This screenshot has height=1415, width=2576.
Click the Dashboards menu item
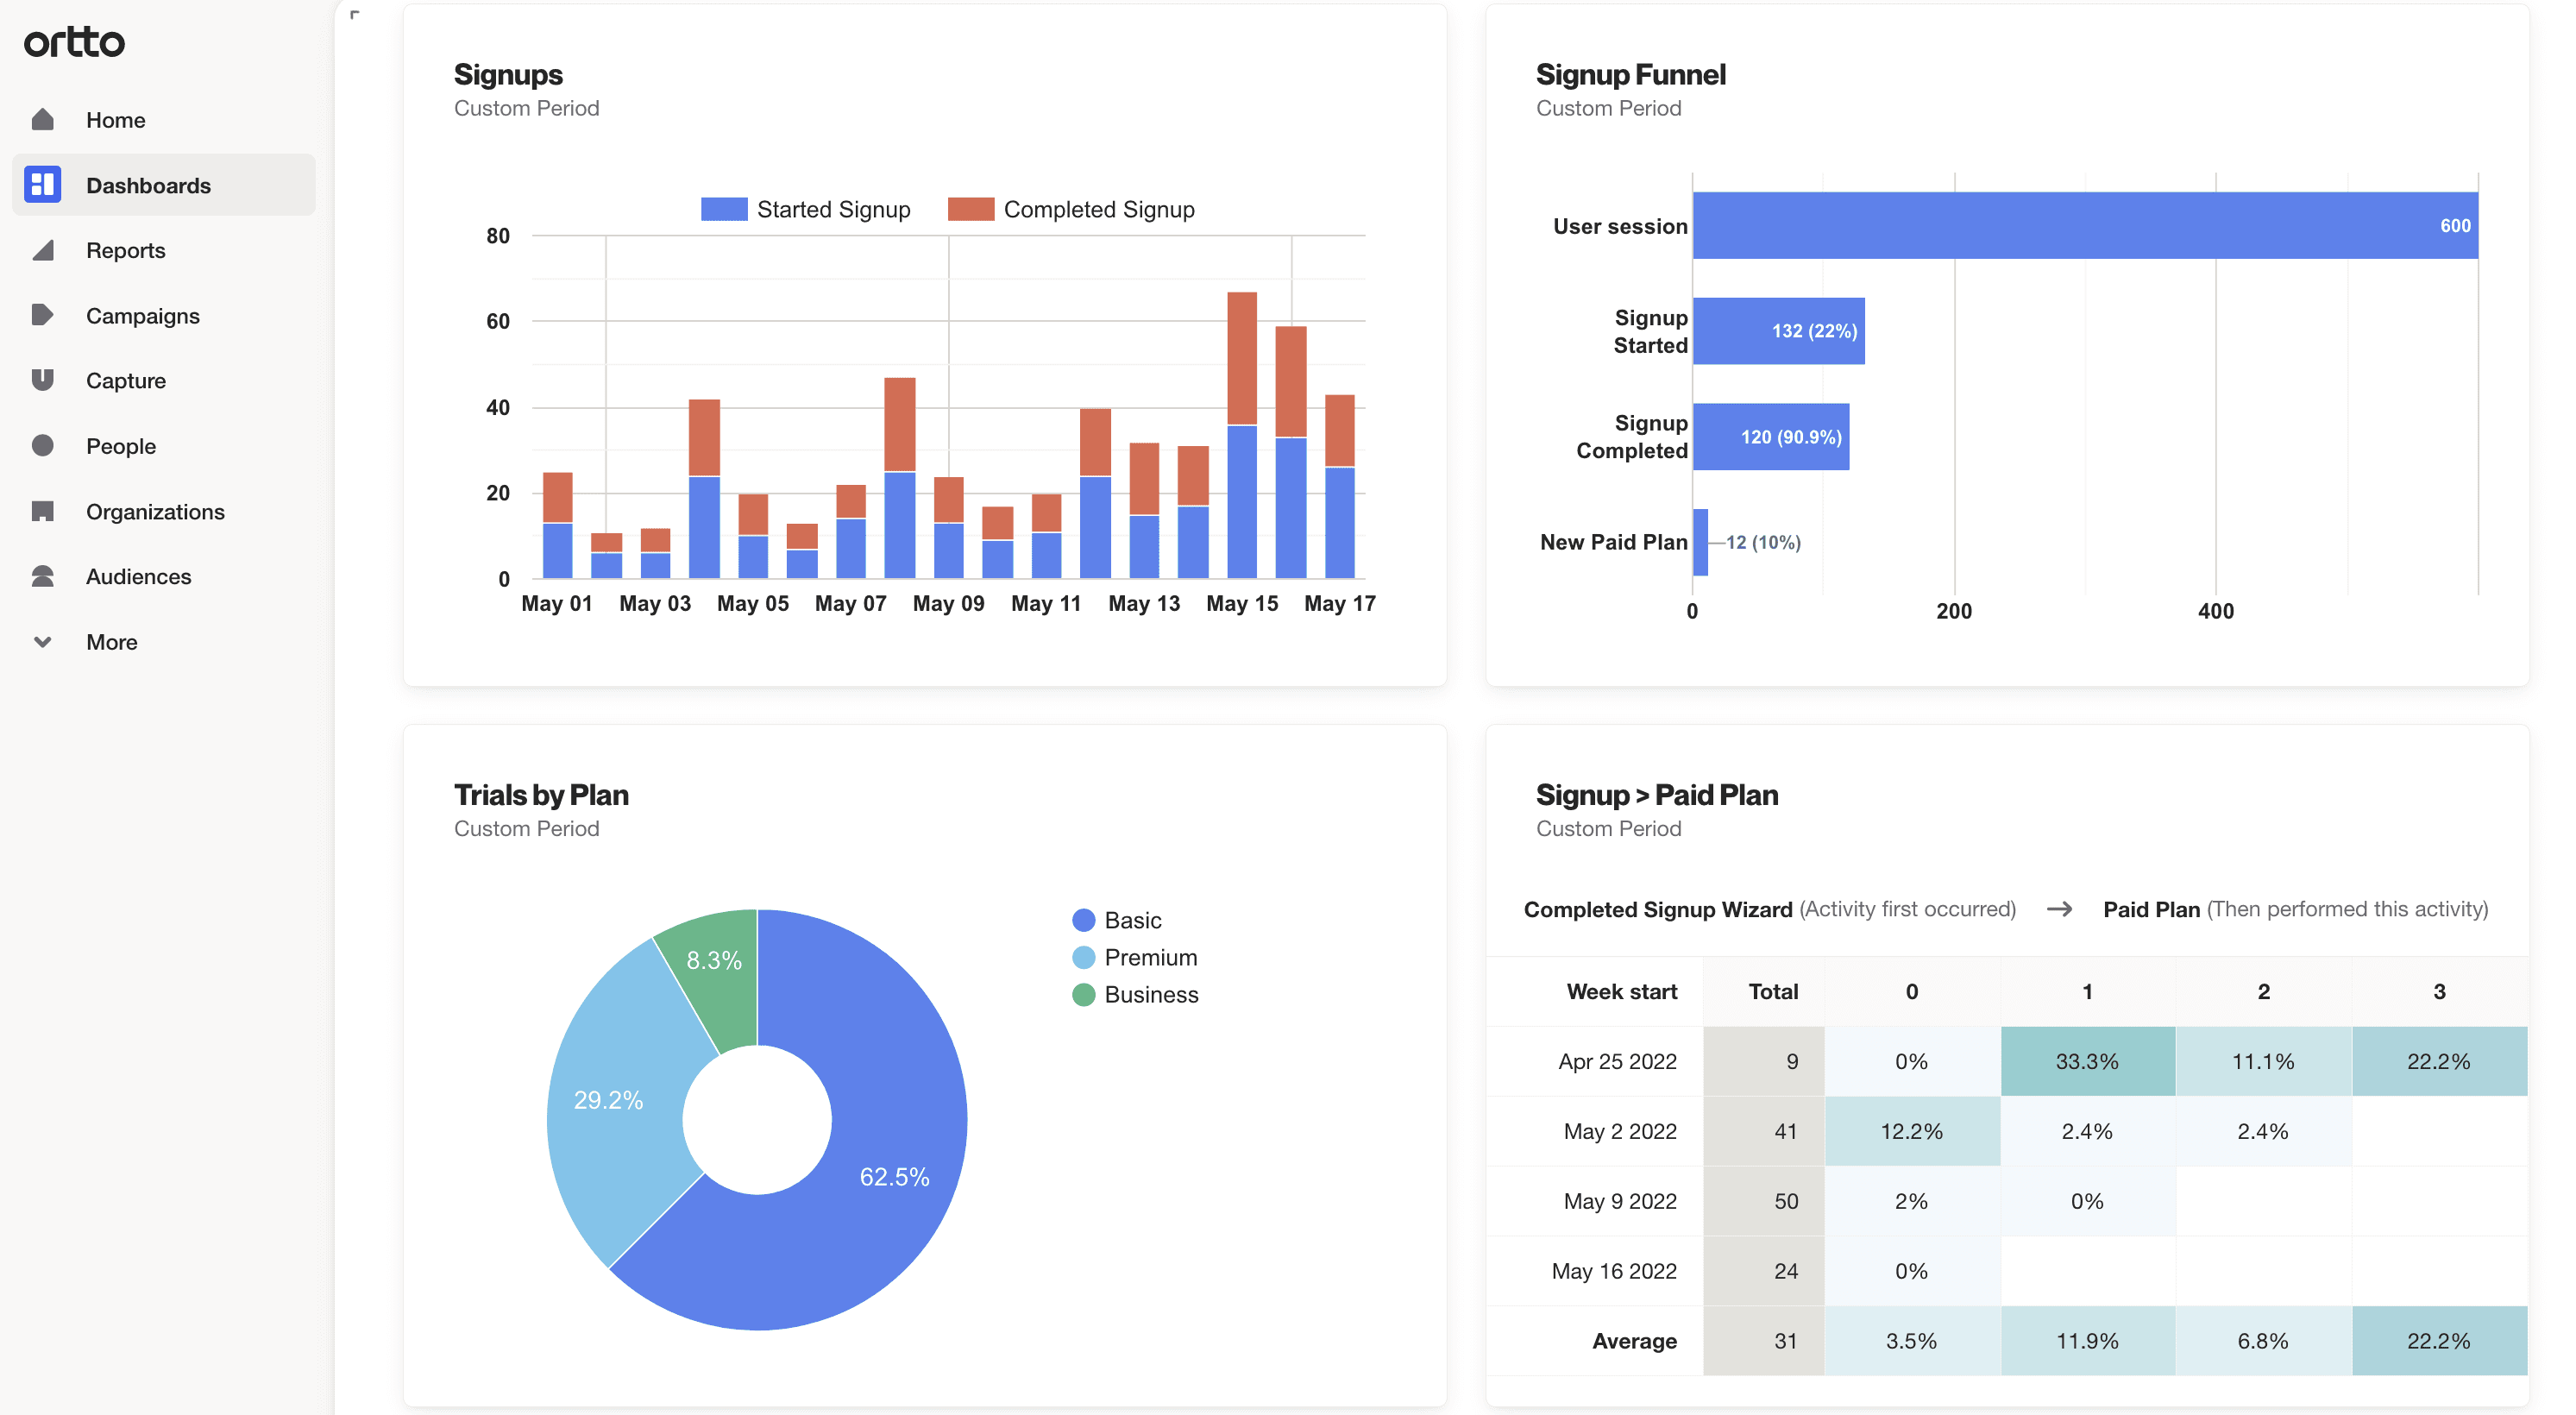pos(148,183)
